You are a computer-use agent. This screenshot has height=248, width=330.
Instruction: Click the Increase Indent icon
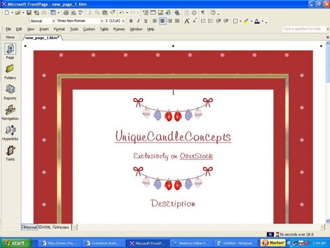(x=226, y=21)
